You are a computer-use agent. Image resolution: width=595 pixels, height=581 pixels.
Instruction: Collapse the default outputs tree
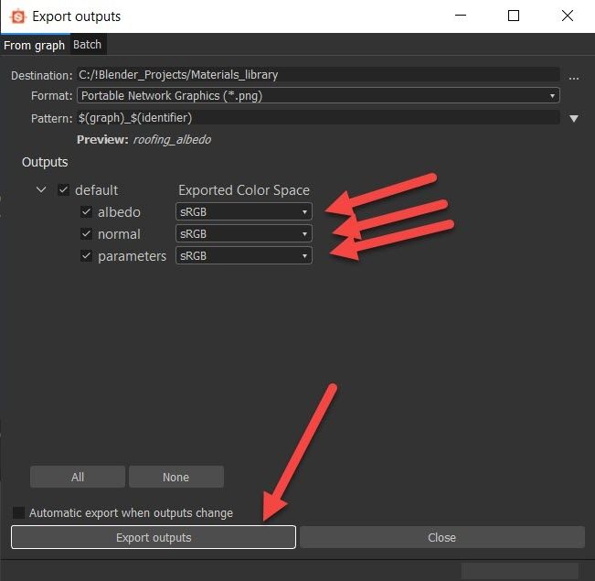pos(41,190)
